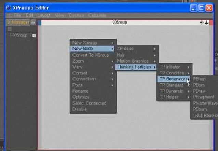Expand the Zoom submenu
The width and height of the screenshot is (218, 151).
pos(93,61)
